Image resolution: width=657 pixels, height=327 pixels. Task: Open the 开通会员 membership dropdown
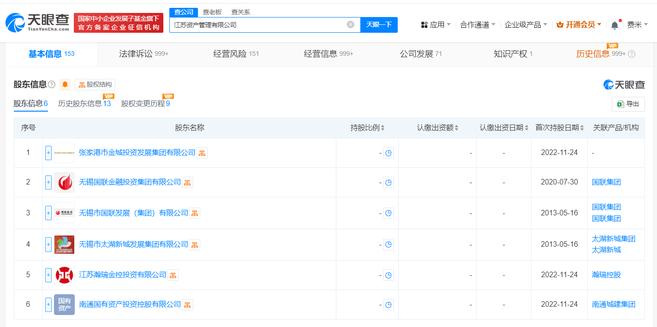579,25
